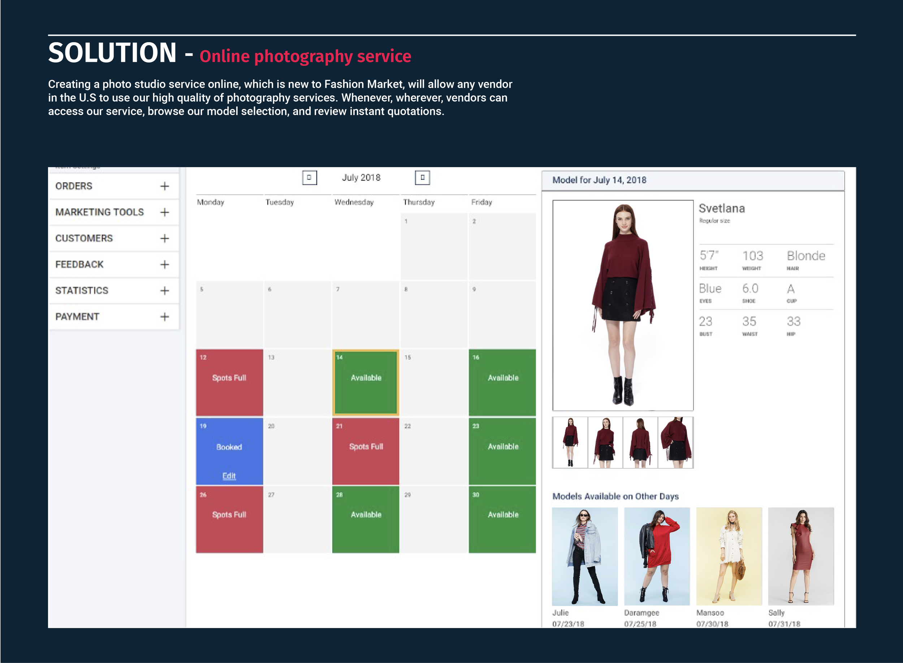Select July 16 Available green cell

pos(502,382)
